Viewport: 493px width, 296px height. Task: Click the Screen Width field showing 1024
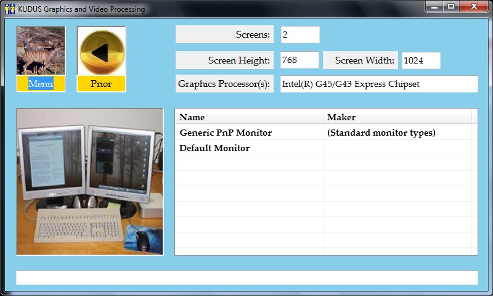pos(421,60)
